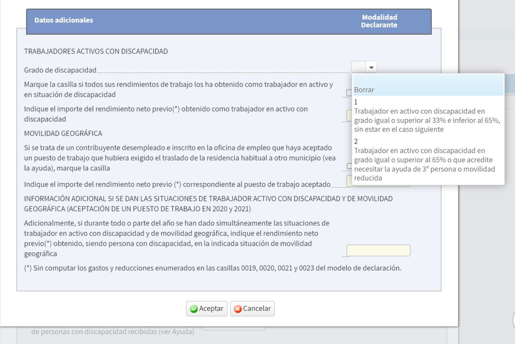
Task: Choose Borrar from the dropdown list
Action: pos(364,90)
